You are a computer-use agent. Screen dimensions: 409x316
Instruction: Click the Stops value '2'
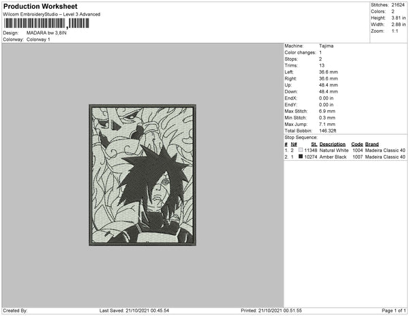[320, 59]
